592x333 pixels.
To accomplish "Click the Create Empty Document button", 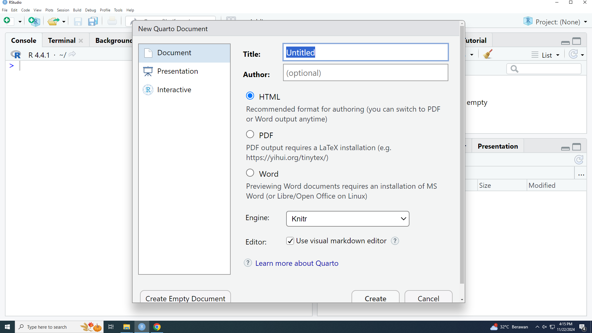I will (185, 298).
